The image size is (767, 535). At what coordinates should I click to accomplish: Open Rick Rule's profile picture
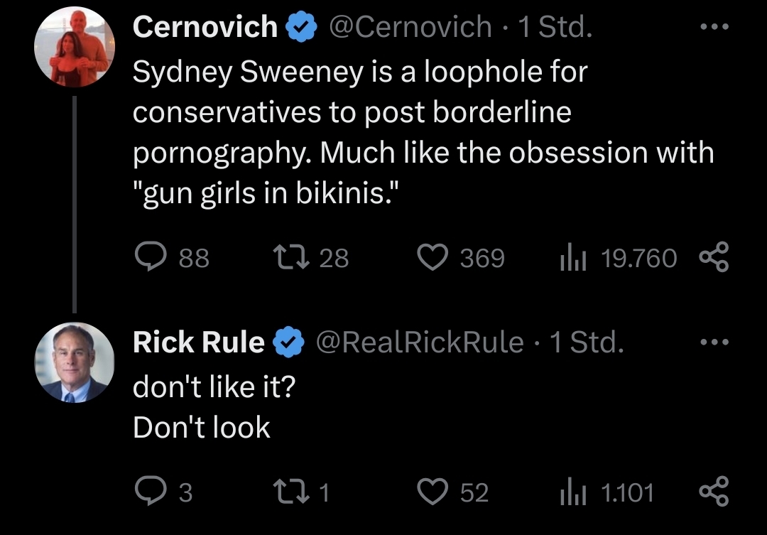click(x=75, y=362)
